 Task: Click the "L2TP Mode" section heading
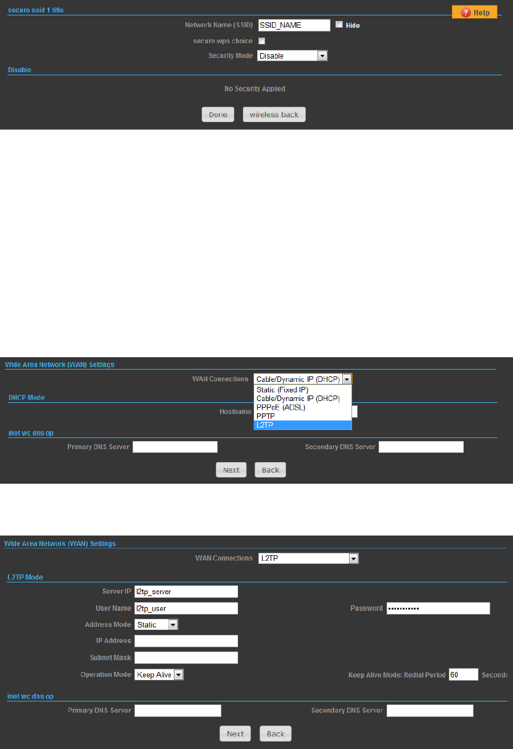pyautogui.click(x=25, y=577)
